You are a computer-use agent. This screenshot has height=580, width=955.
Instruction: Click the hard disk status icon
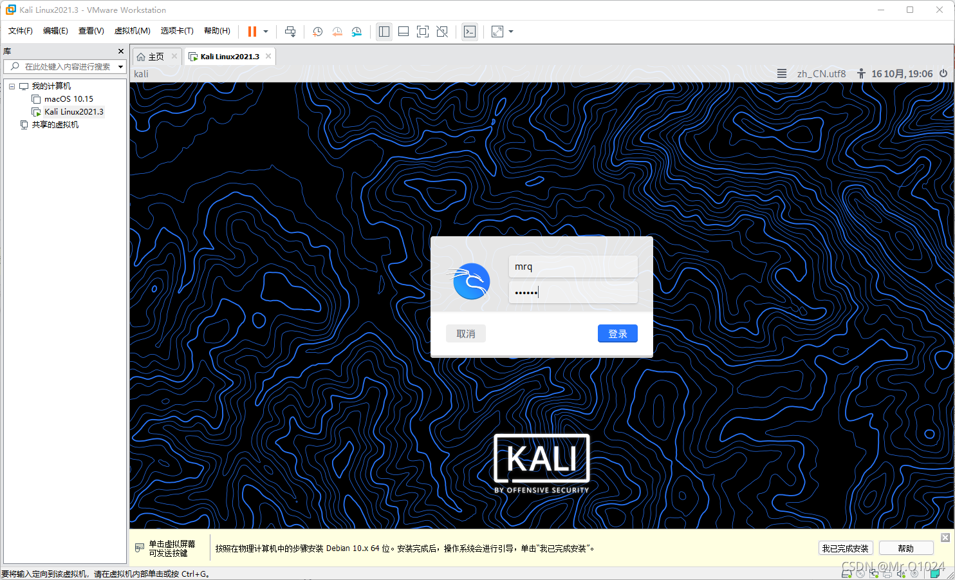pos(846,574)
